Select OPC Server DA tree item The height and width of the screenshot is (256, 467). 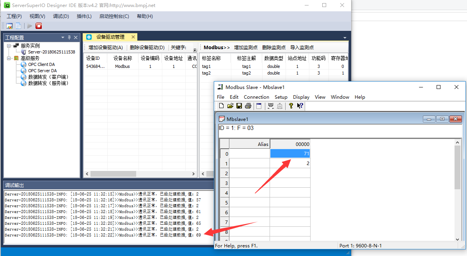[42, 71]
